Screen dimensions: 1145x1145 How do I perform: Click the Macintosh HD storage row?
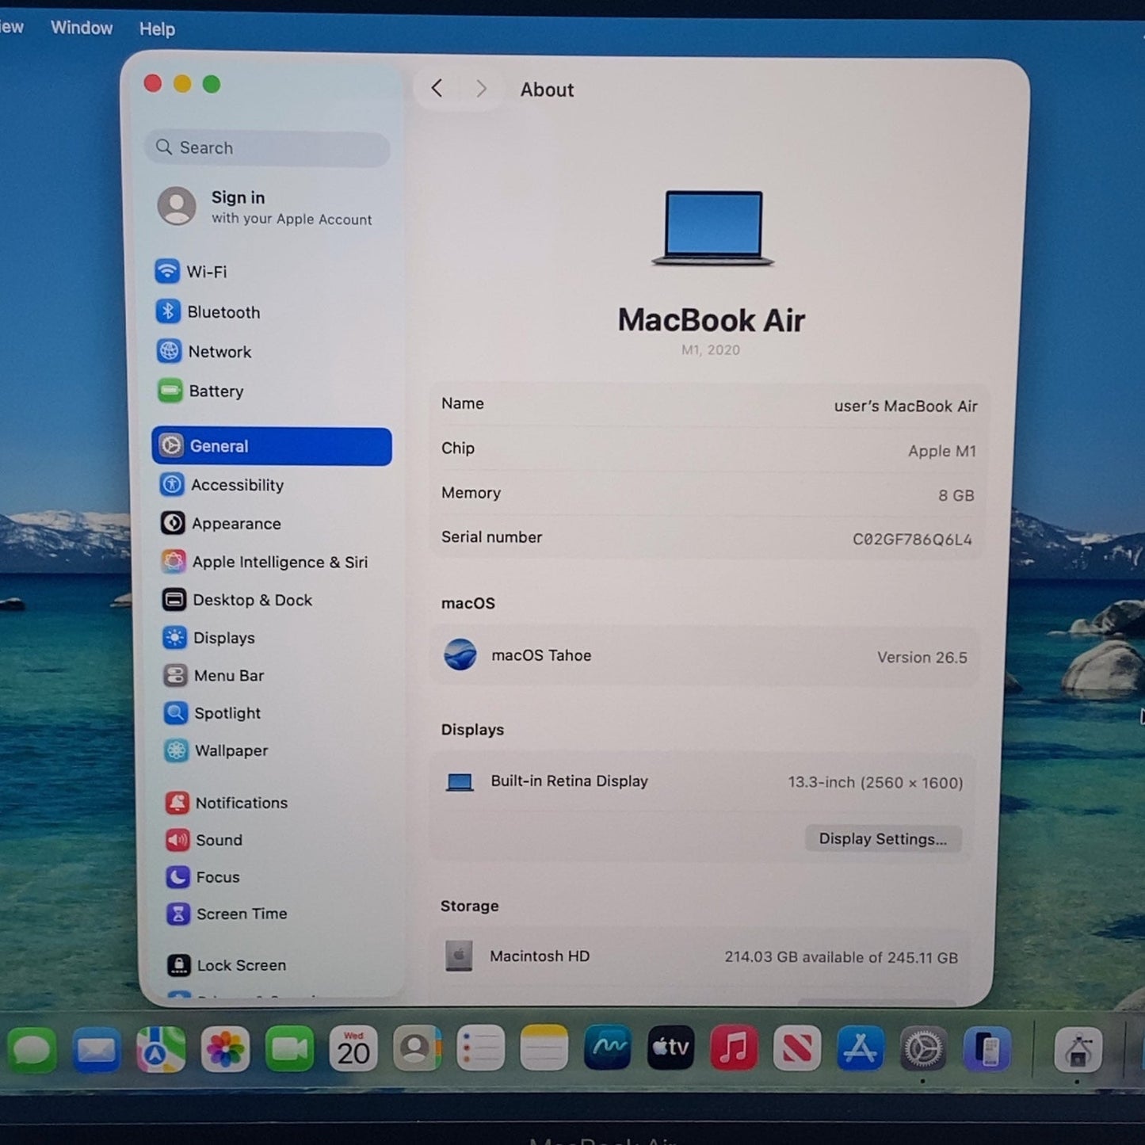tap(701, 956)
